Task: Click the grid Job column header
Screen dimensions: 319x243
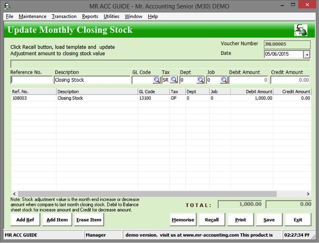Action: coord(220,91)
